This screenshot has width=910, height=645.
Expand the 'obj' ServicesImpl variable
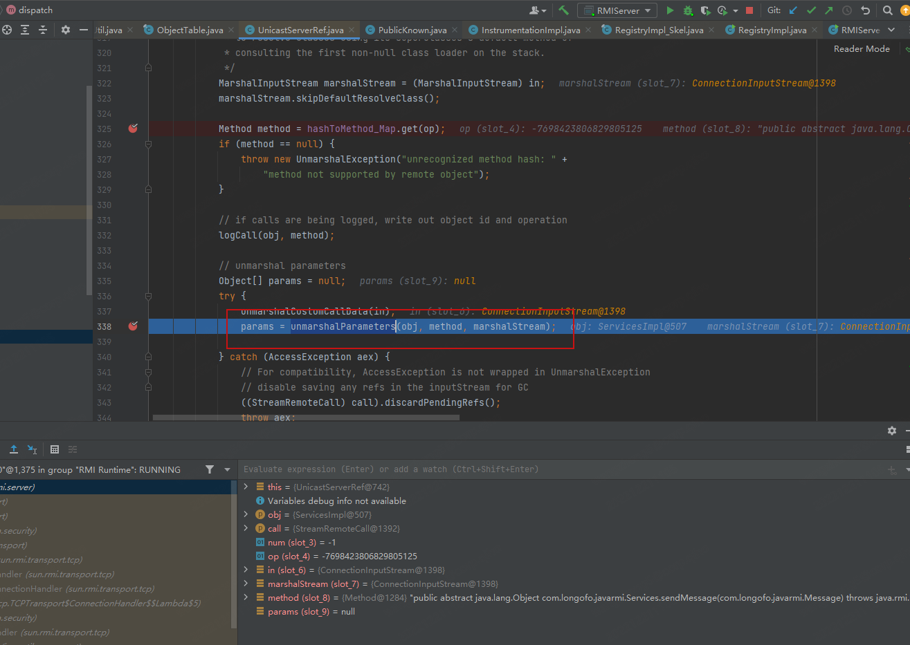246,514
